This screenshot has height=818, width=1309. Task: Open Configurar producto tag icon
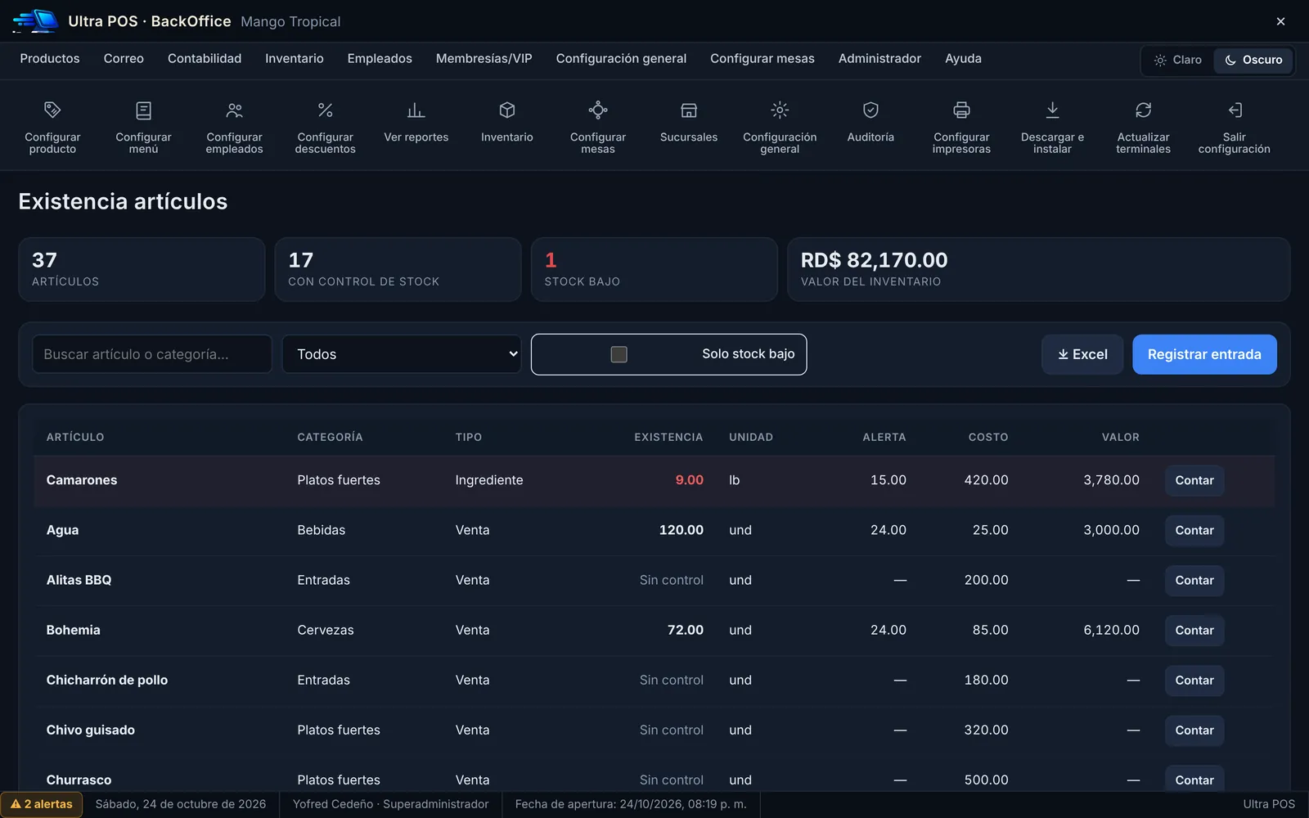tap(52, 110)
